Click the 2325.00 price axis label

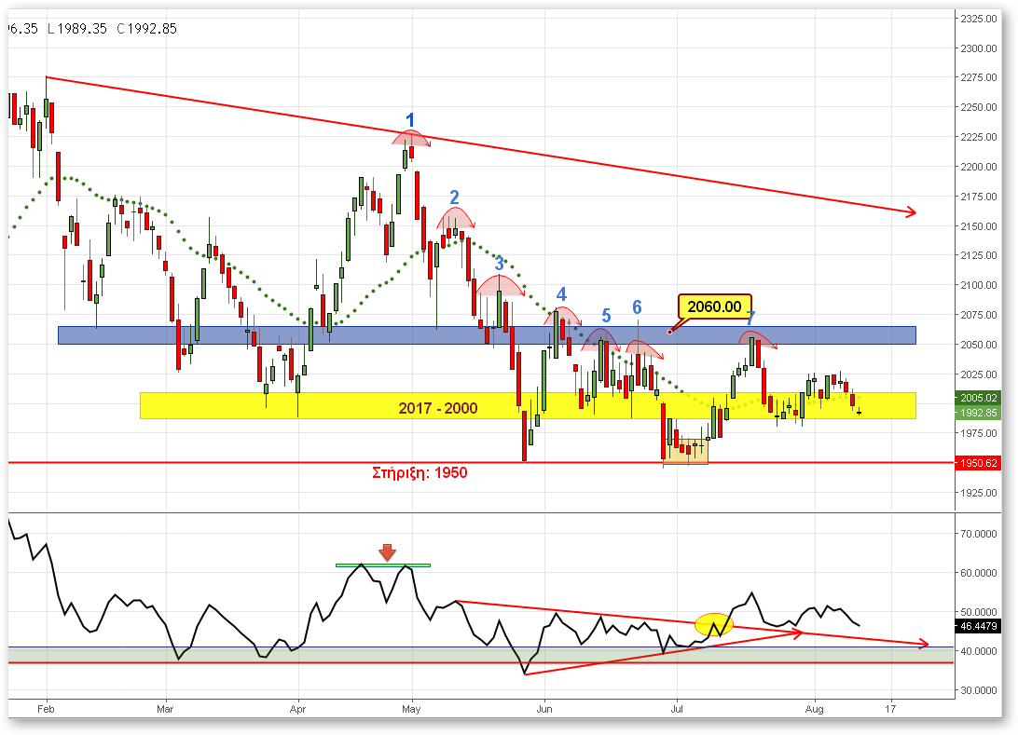pos(979,18)
